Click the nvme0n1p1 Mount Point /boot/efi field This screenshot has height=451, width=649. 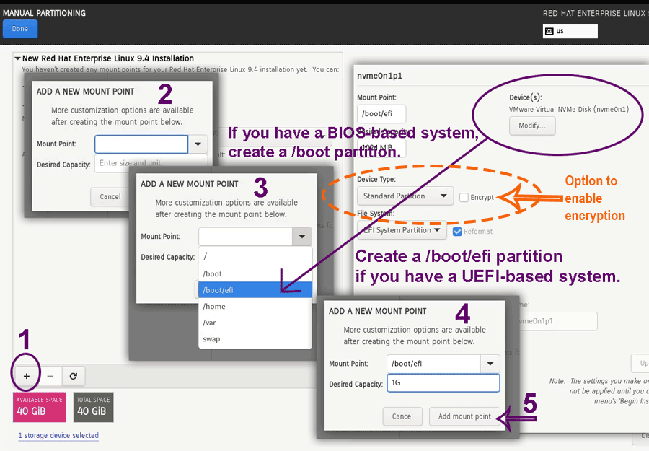coord(381,113)
